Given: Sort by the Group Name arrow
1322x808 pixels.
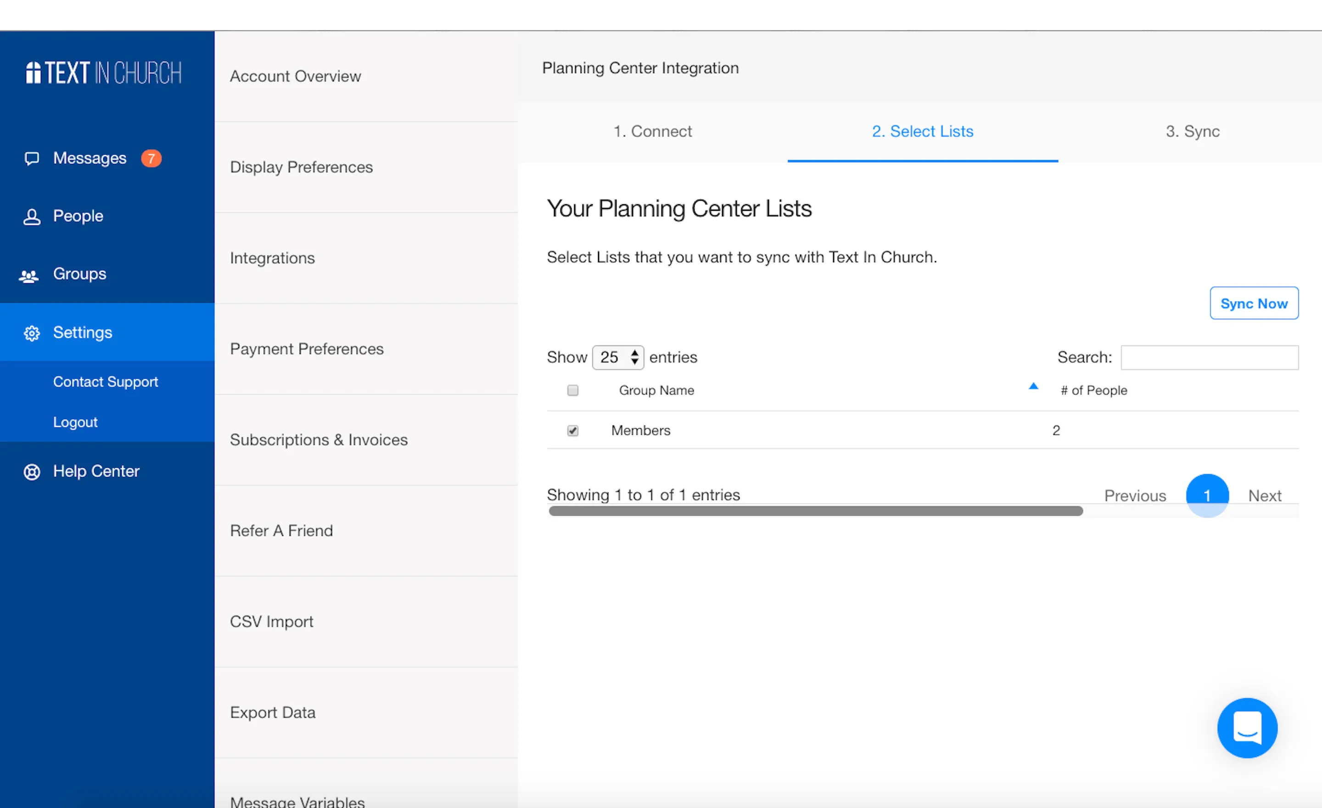Looking at the screenshot, I should pos(1033,386).
